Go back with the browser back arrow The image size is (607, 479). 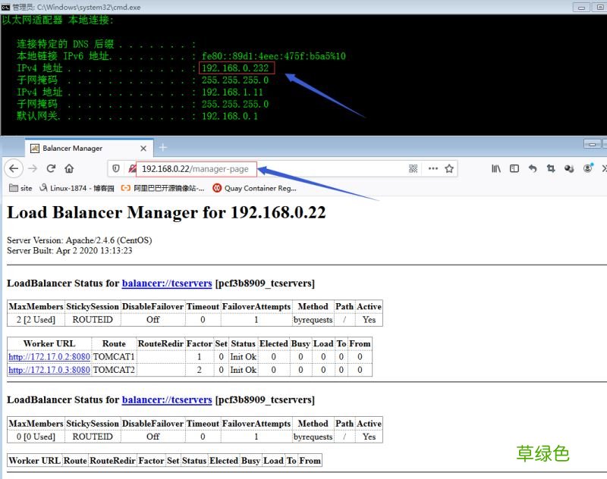click(x=14, y=168)
